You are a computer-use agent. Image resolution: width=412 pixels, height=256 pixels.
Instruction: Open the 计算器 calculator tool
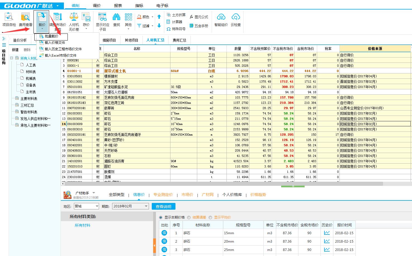tap(175, 22)
